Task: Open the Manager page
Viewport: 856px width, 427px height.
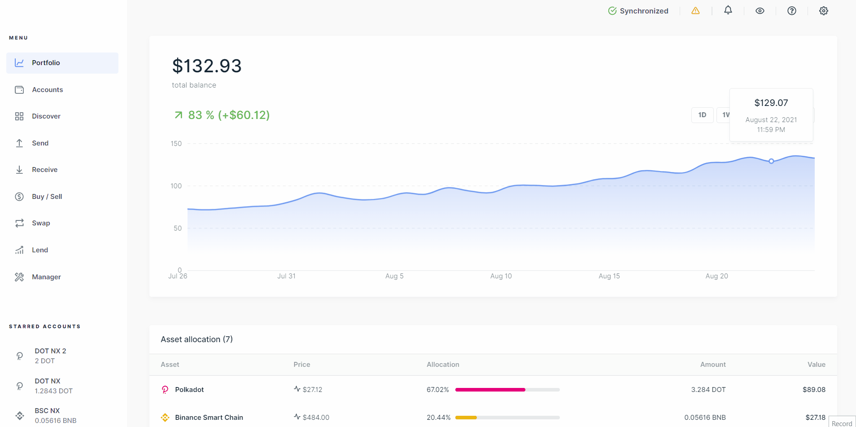Action: tap(62, 277)
